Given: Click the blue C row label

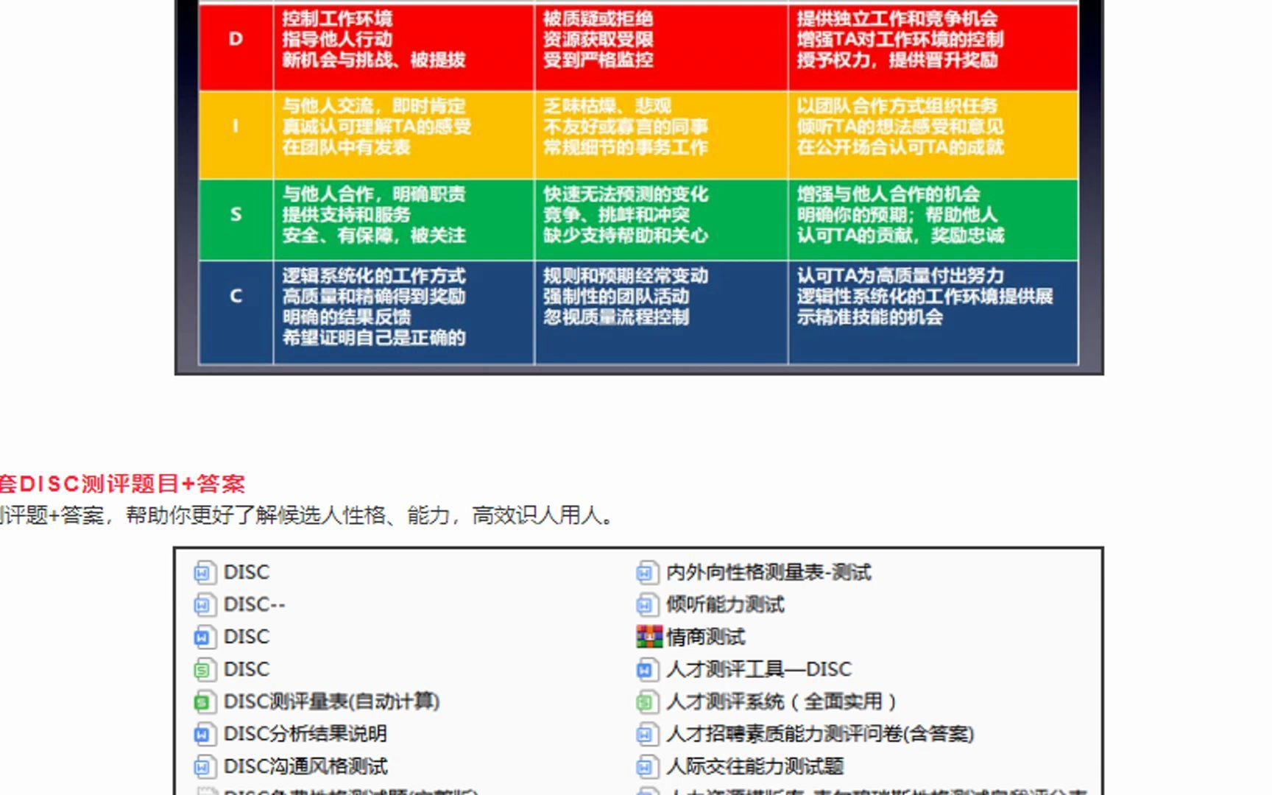Looking at the screenshot, I should [x=236, y=296].
